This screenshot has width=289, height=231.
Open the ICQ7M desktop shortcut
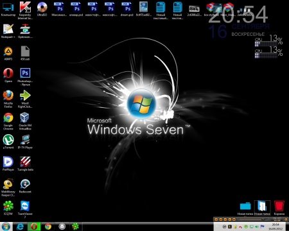(8, 208)
